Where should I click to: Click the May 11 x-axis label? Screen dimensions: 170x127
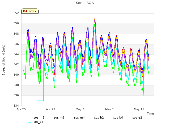[x=139, y=109]
